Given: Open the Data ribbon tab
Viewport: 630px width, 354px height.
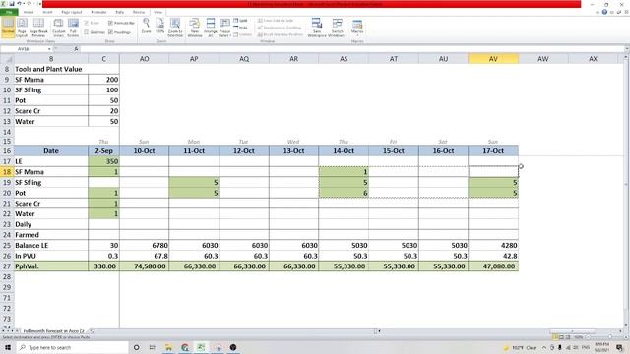Looking at the screenshot, I should 120,12.
